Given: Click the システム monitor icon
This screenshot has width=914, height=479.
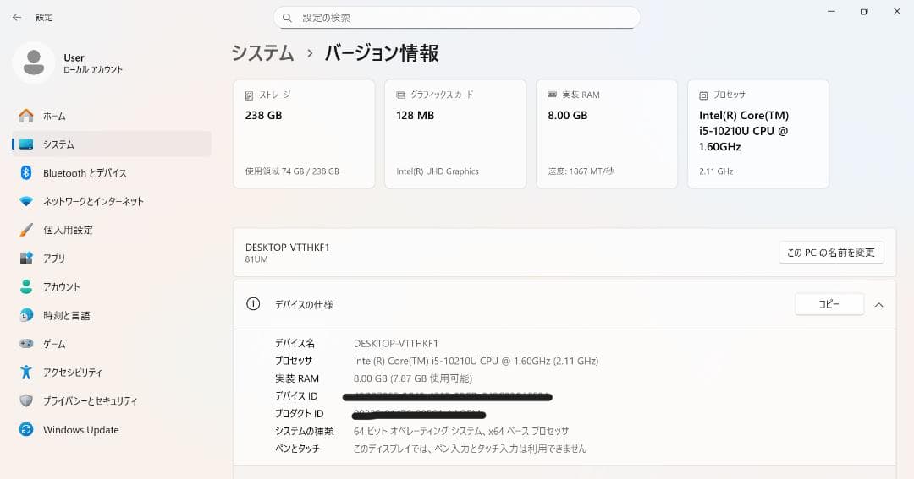Looking at the screenshot, I should point(26,144).
